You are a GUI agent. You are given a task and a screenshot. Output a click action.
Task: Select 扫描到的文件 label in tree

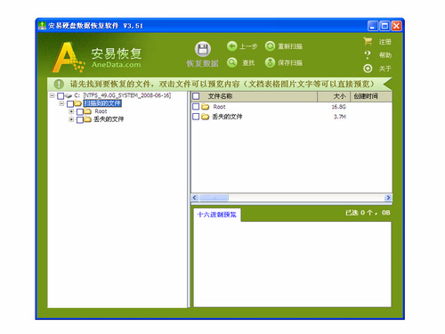(x=102, y=103)
